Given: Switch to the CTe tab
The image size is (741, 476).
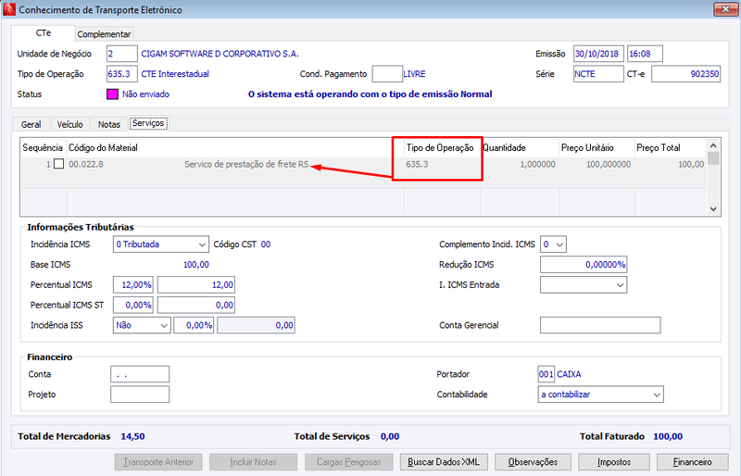Looking at the screenshot, I should (43, 33).
